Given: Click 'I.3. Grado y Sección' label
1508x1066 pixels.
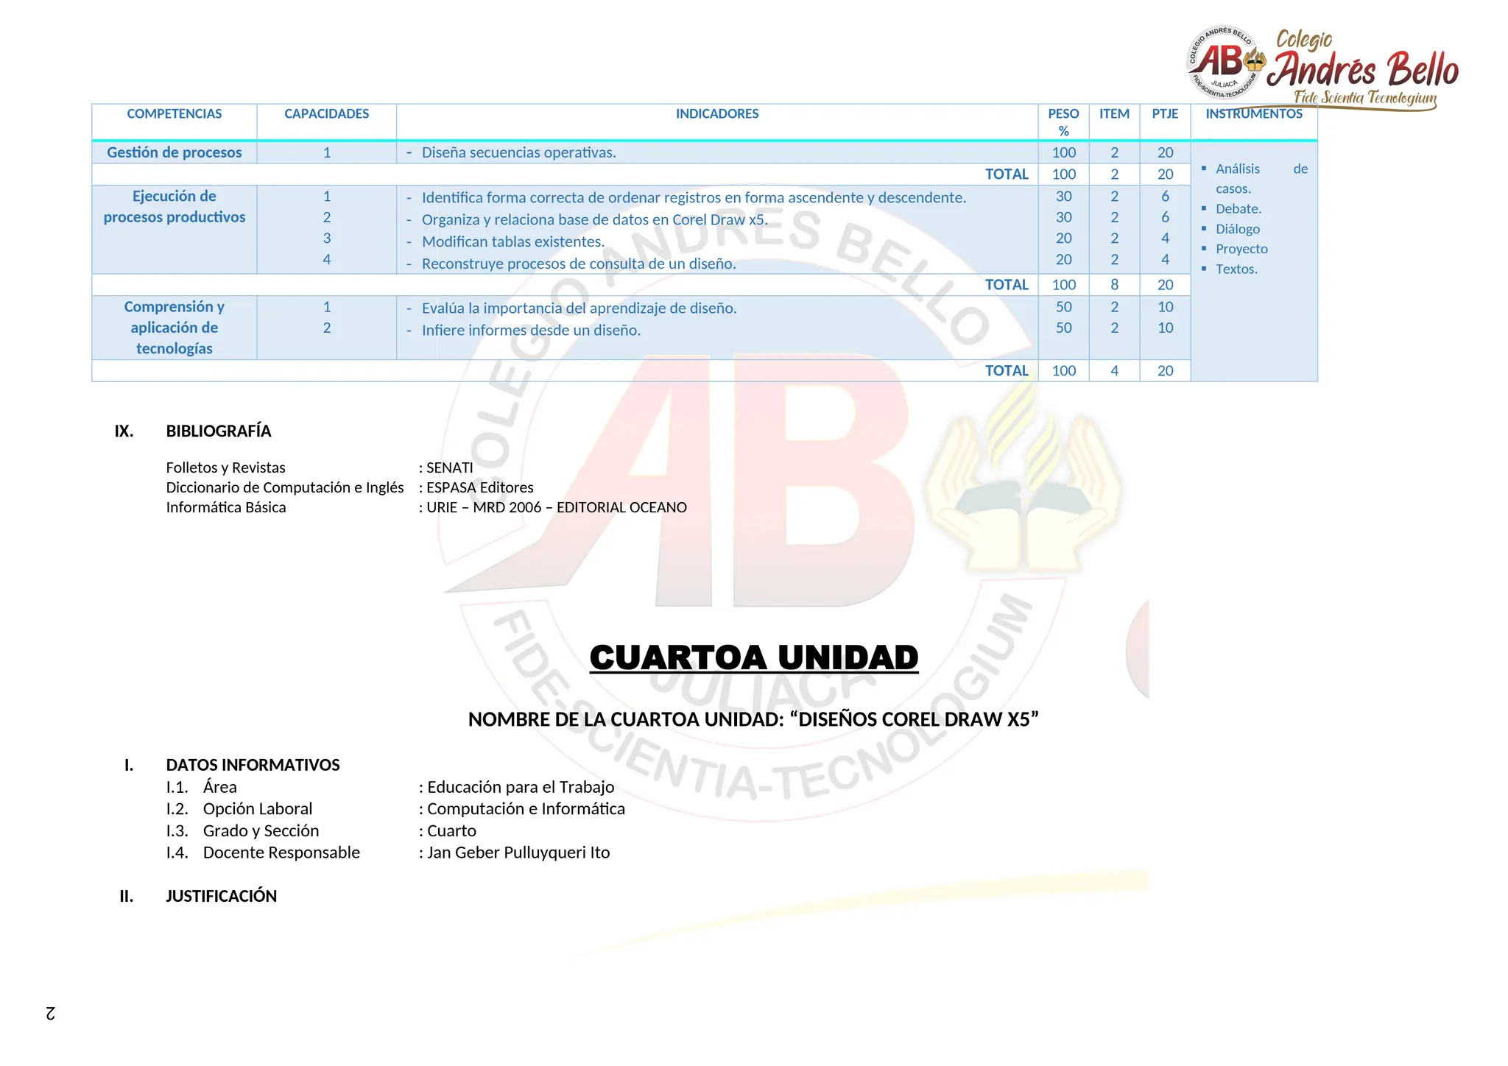Looking at the screenshot, I should (242, 830).
